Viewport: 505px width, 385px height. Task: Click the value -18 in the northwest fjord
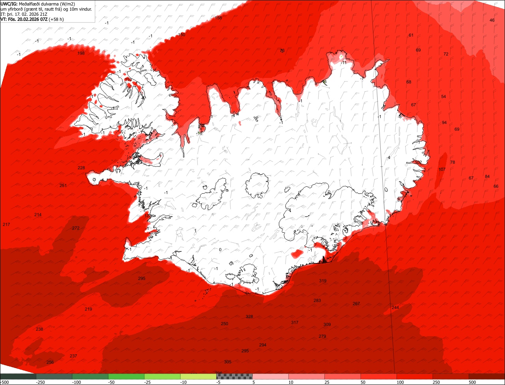pyautogui.click(x=200, y=133)
